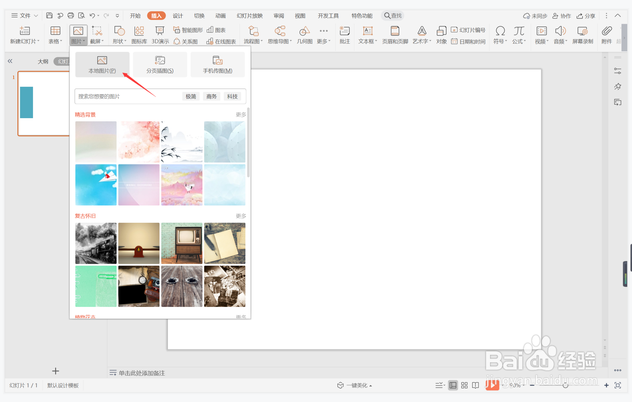The height and width of the screenshot is (402, 632).
Task: Click the picture search input field
Action: click(x=127, y=96)
